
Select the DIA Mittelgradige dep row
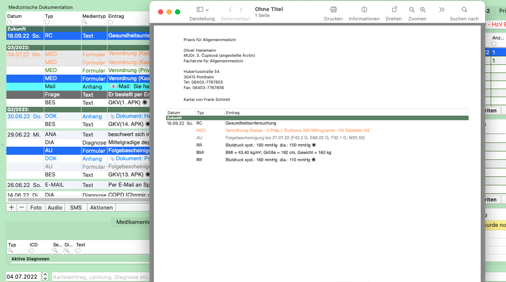[78, 142]
